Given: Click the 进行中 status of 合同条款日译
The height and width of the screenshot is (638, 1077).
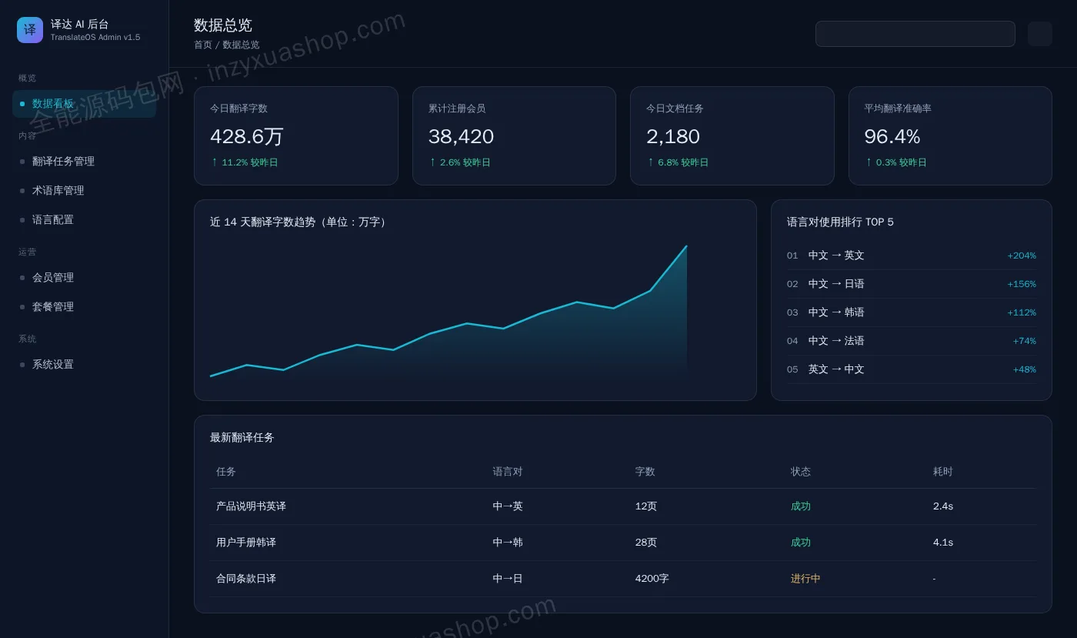Looking at the screenshot, I should pos(805,579).
